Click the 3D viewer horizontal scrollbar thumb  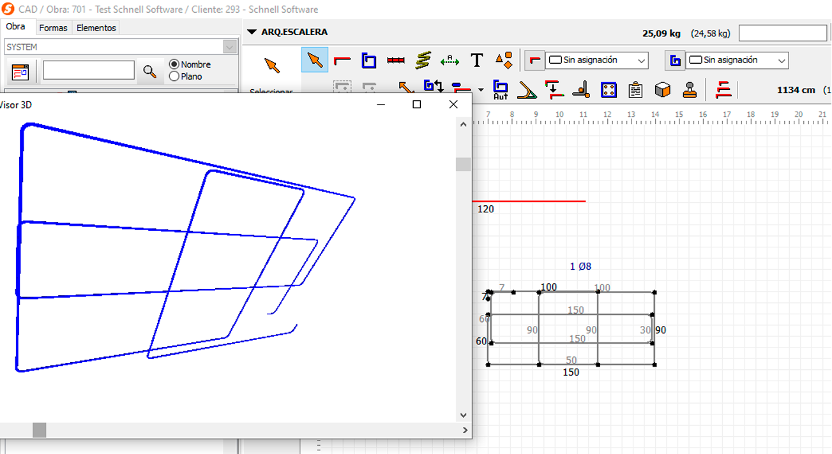pyautogui.click(x=40, y=430)
